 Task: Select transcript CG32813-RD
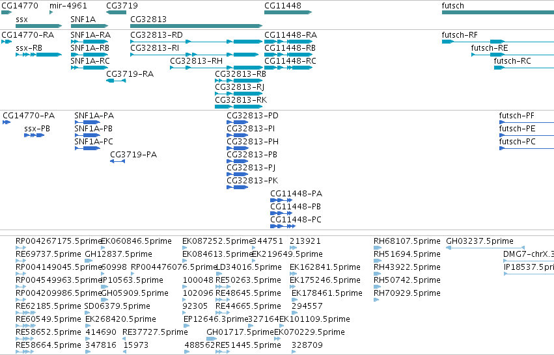pos(156,35)
